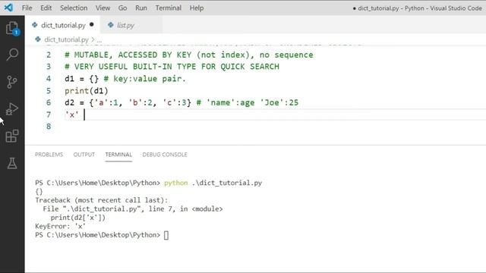The height and width of the screenshot is (273, 486).
Task: Click line number 7 in gutter
Action: [x=49, y=115]
